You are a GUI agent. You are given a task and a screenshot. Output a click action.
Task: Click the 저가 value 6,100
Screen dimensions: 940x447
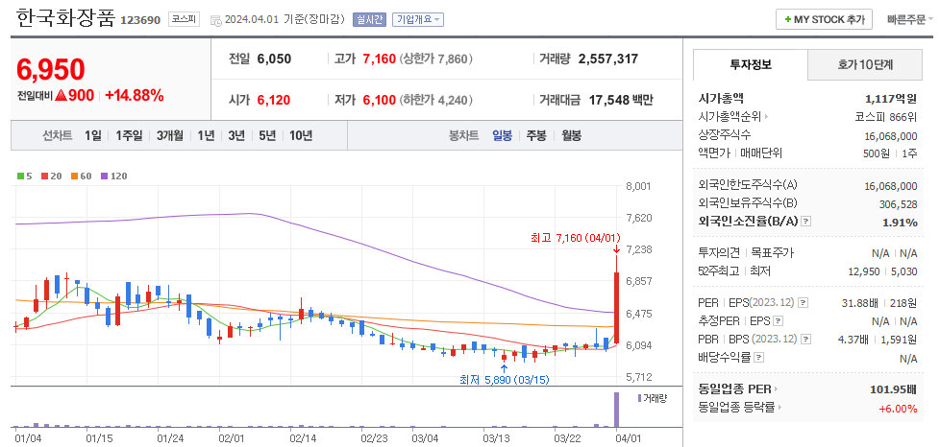pyautogui.click(x=380, y=100)
